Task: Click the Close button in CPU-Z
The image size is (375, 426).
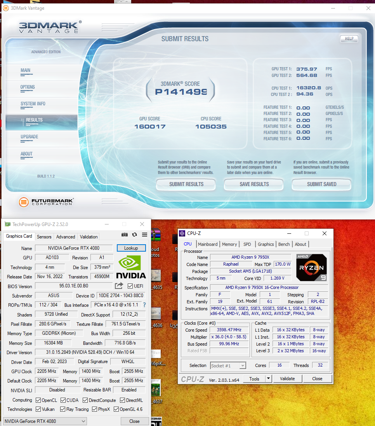Action: click(317, 379)
